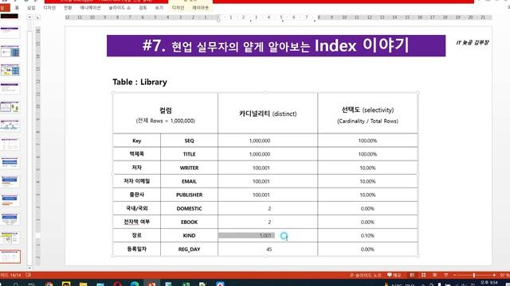Click the 카디널리티 (distinct) header cell
Viewport: 510px width, 286px height.
(268, 113)
